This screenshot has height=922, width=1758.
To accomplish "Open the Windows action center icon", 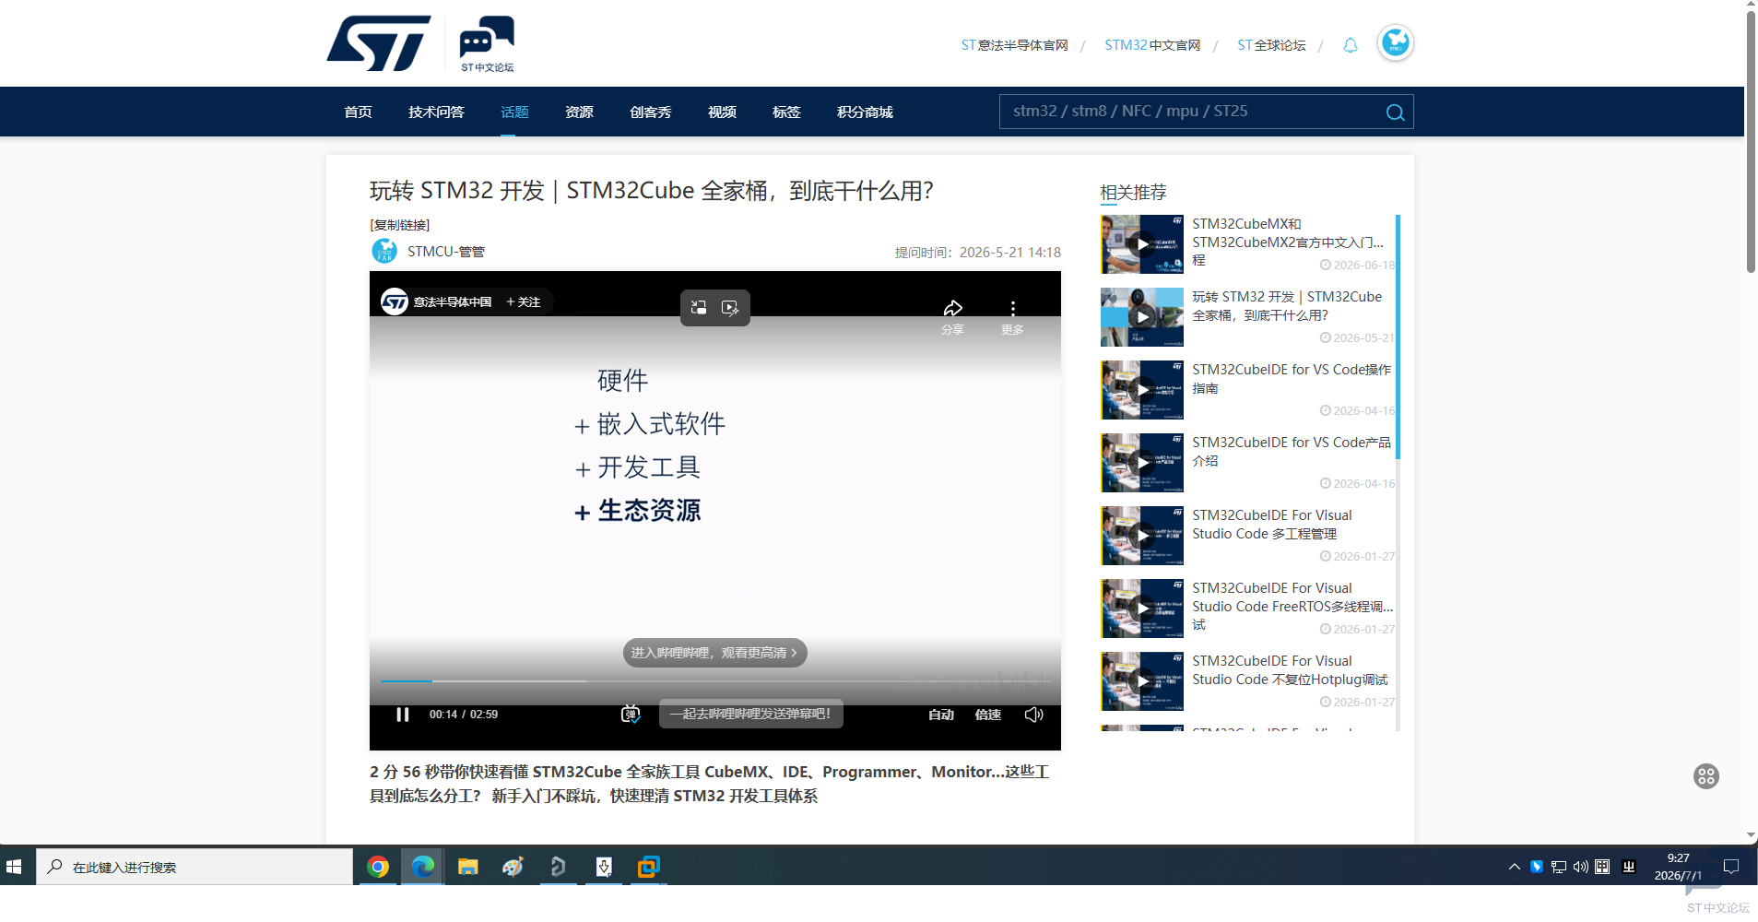I will tap(1731, 867).
